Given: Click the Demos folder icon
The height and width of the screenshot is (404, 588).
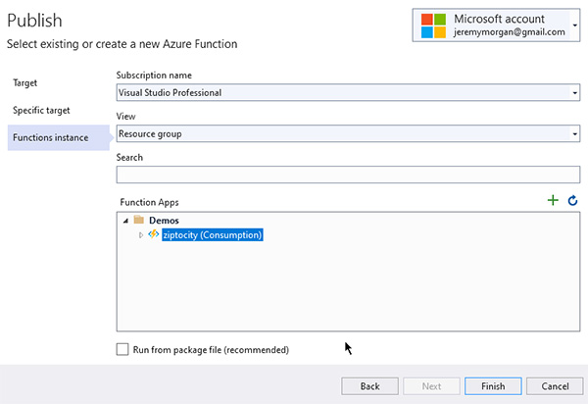Looking at the screenshot, I should [x=139, y=220].
